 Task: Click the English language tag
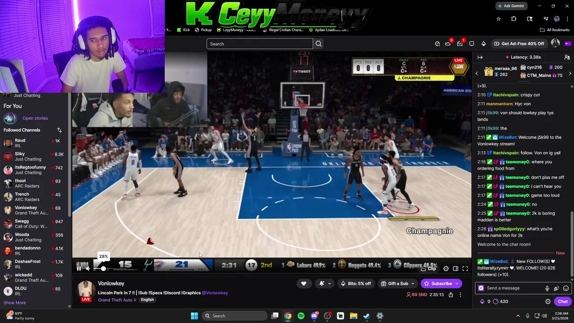(x=147, y=300)
